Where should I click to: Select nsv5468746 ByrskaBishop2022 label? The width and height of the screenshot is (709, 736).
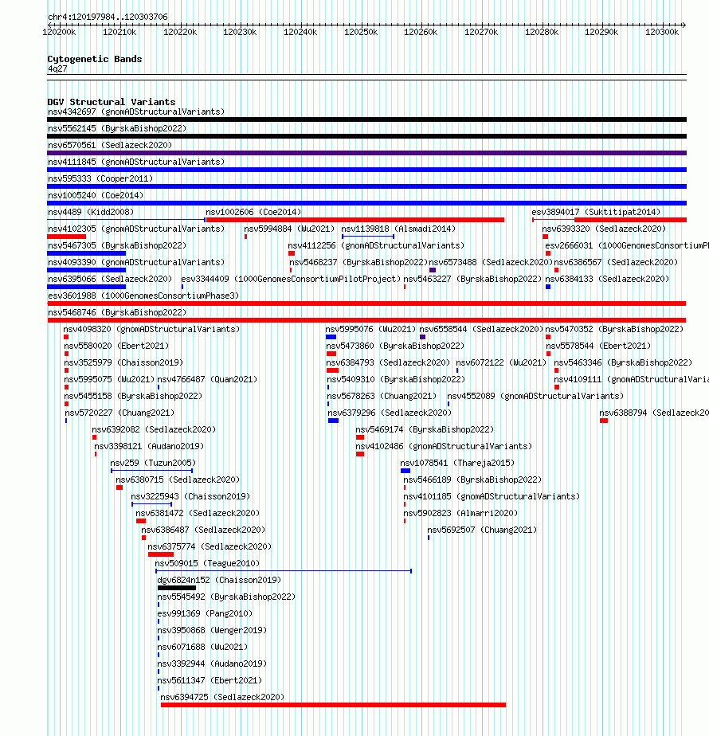pos(117,312)
